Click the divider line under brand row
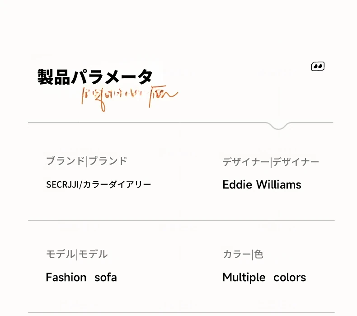This screenshot has height=316, width=357. 181,220
